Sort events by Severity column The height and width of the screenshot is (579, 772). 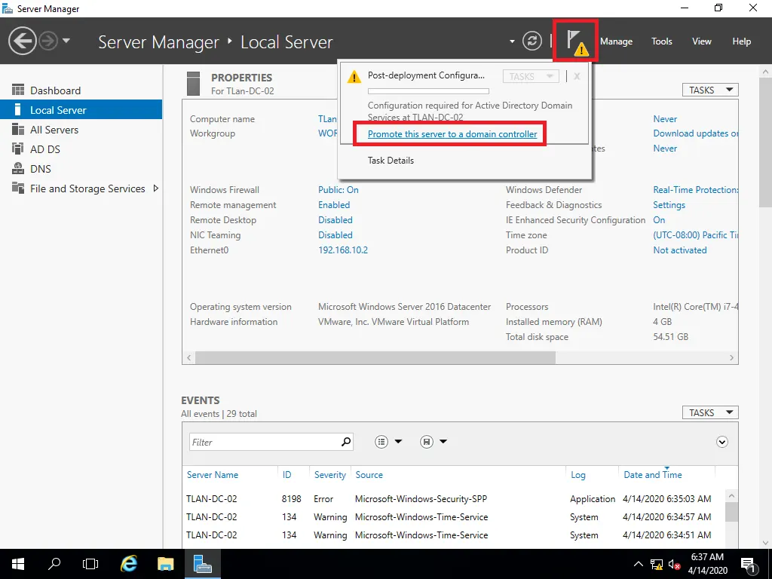point(330,475)
